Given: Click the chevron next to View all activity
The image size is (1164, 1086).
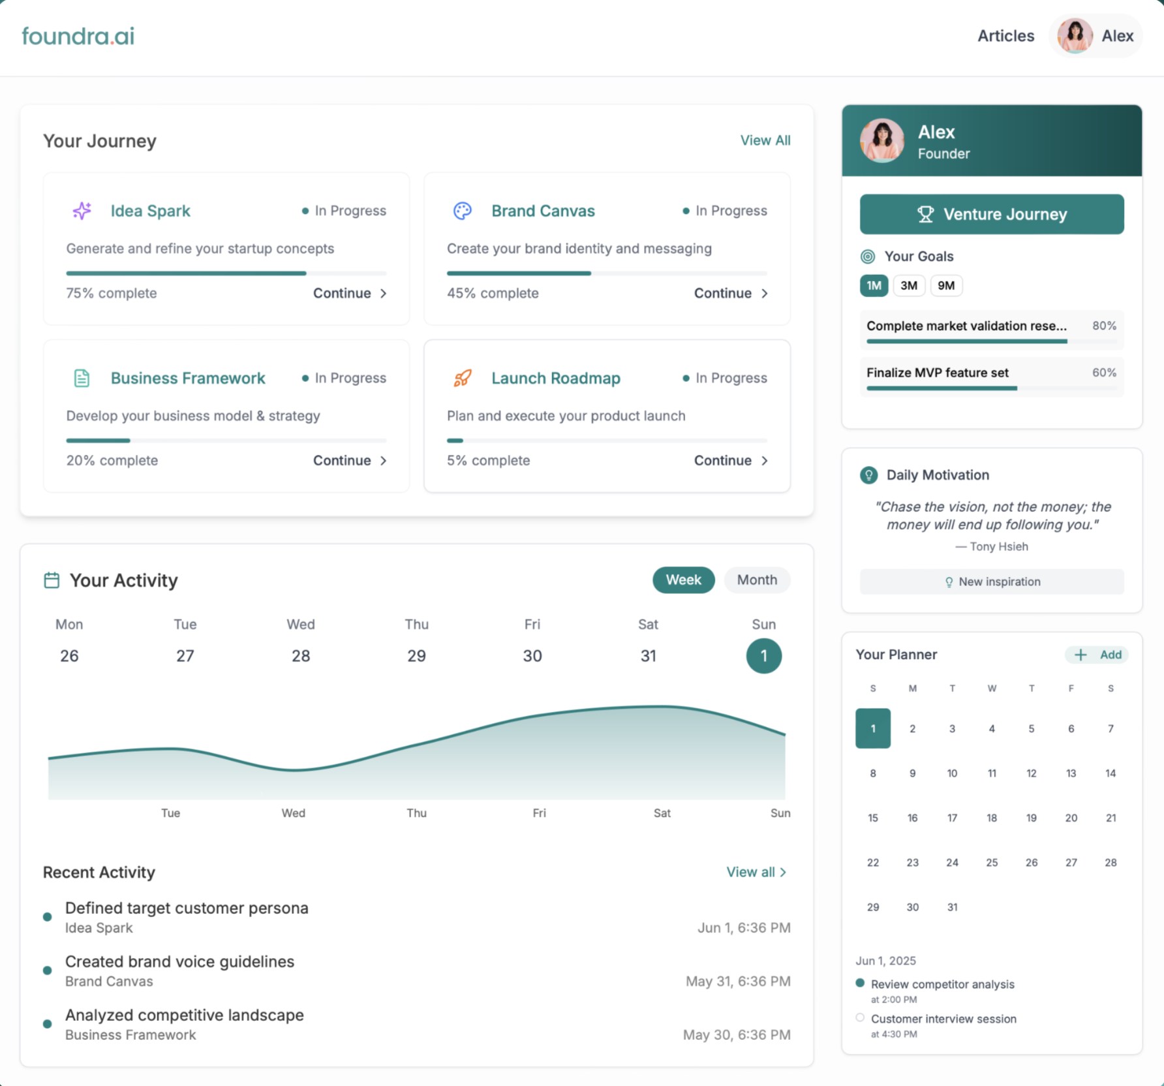Looking at the screenshot, I should click(783, 873).
